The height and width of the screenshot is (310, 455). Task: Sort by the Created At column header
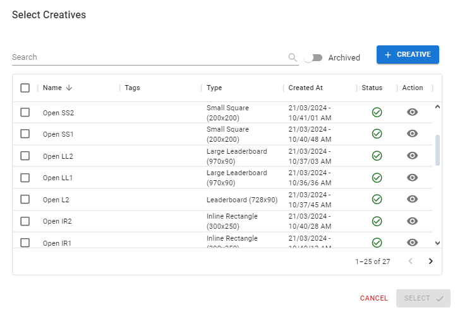[305, 88]
